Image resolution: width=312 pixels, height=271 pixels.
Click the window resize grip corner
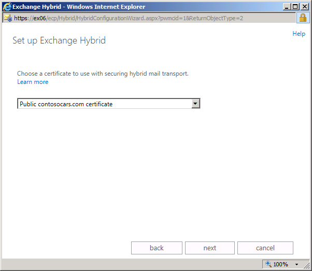click(x=307, y=265)
